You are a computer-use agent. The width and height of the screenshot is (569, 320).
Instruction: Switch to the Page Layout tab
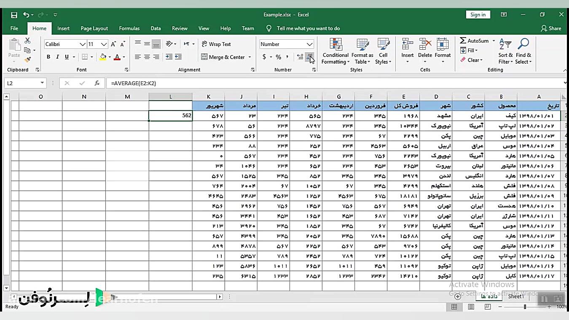click(x=94, y=28)
